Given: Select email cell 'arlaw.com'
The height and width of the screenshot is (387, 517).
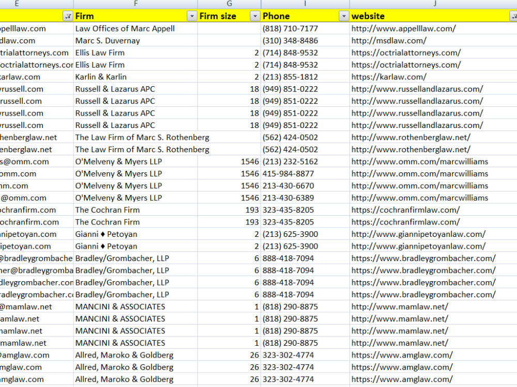Looking at the screenshot, I should [x=37, y=77].
